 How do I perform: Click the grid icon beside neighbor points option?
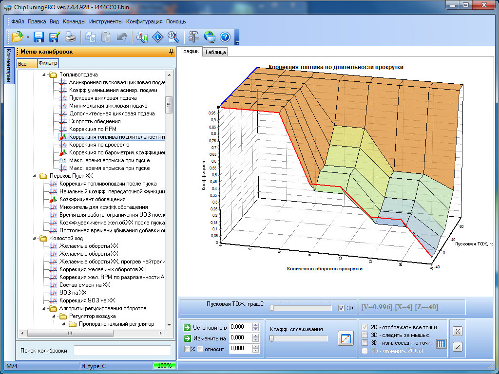tap(441, 343)
